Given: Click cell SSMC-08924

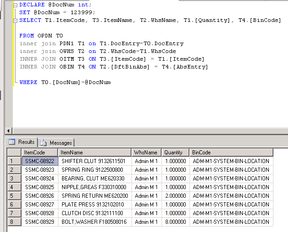Looking at the screenshot, I should click(40, 179).
